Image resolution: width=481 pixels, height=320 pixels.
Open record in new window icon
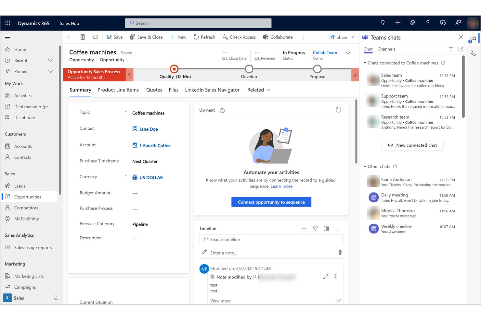96,37
